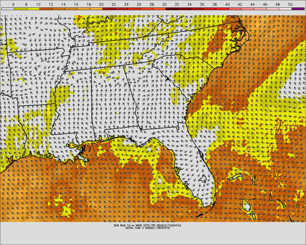Pick the legend swatch between 32 and 34
This screenshot has height=245, width=306.
(x=185, y=9)
